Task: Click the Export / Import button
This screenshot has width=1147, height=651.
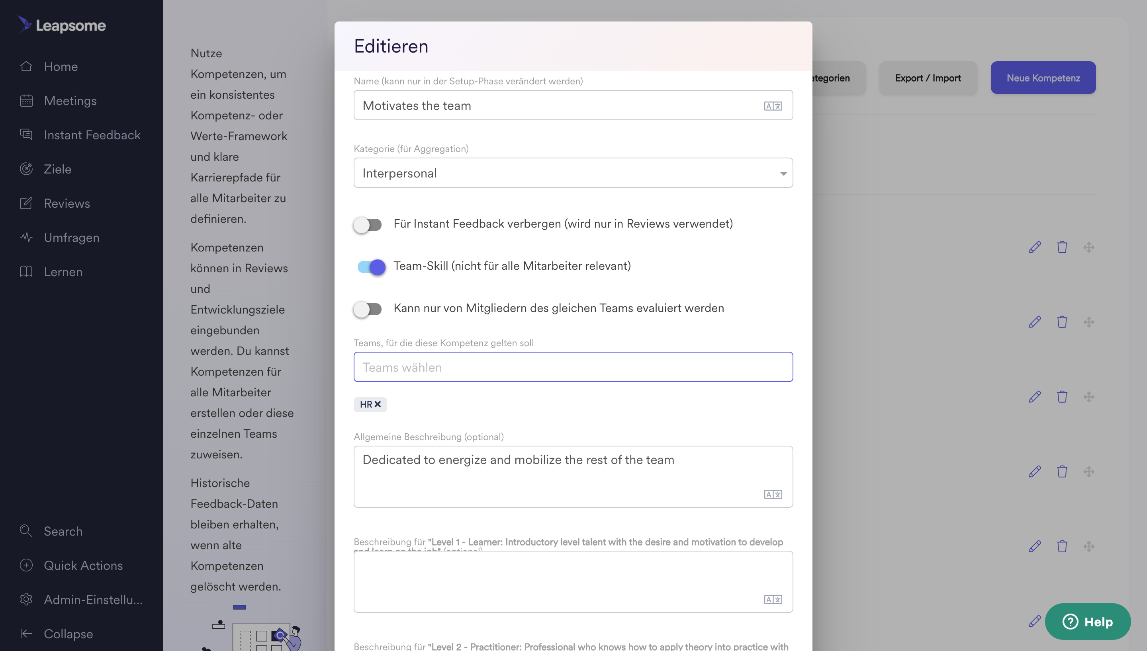Action: click(x=928, y=77)
